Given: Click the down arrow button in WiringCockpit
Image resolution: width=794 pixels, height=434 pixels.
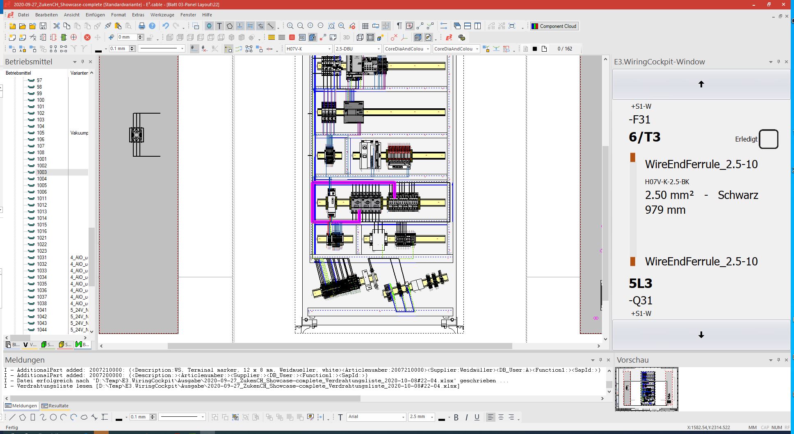Looking at the screenshot, I should 701,335.
